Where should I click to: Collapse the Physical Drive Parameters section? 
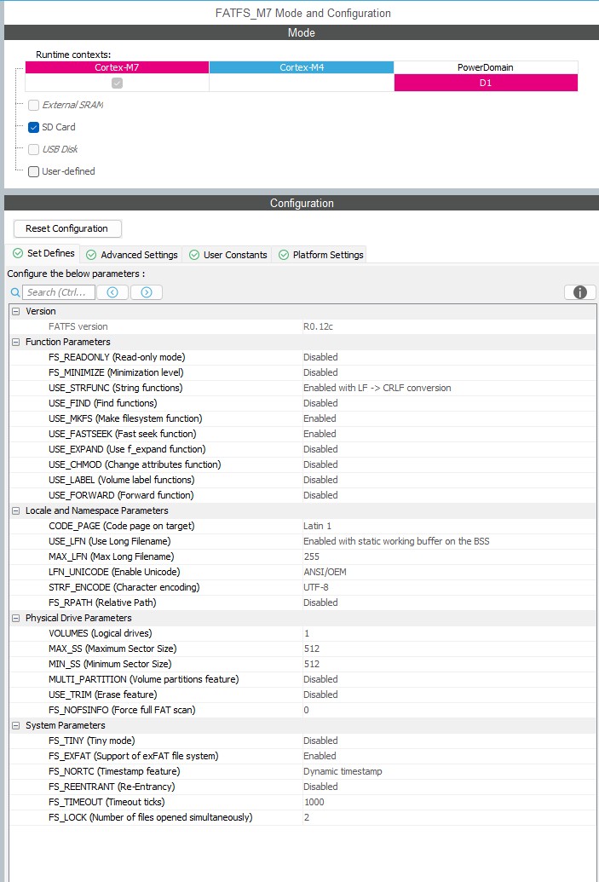point(15,618)
